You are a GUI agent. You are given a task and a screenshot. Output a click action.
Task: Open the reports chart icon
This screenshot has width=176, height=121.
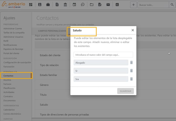tap(117, 5)
